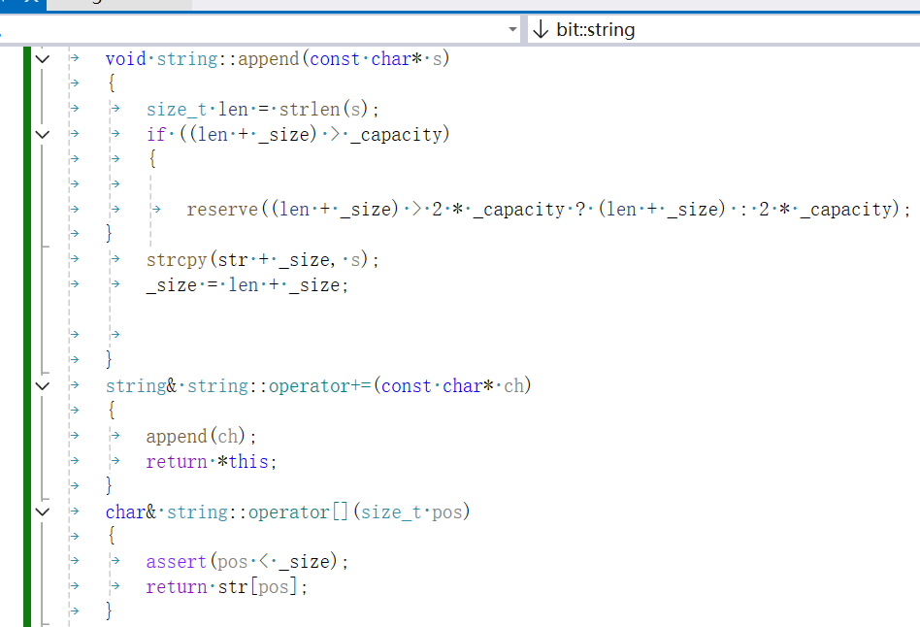Collapse the operator[] function block

[43, 511]
